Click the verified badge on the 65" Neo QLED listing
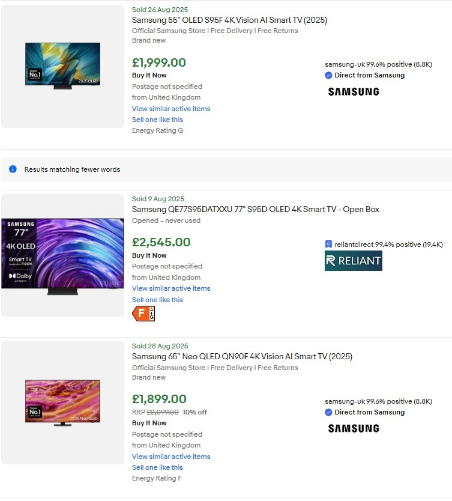The height and width of the screenshot is (501, 452). [328, 413]
